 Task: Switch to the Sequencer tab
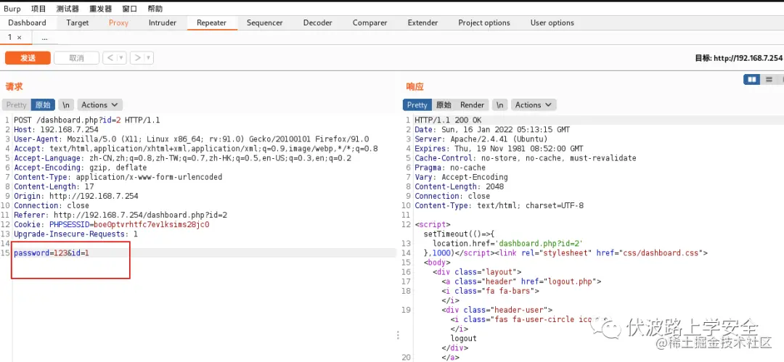(264, 23)
